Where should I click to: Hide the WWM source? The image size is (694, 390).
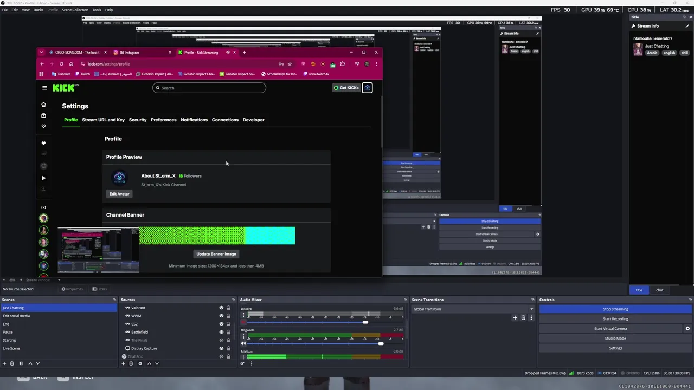(221, 316)
